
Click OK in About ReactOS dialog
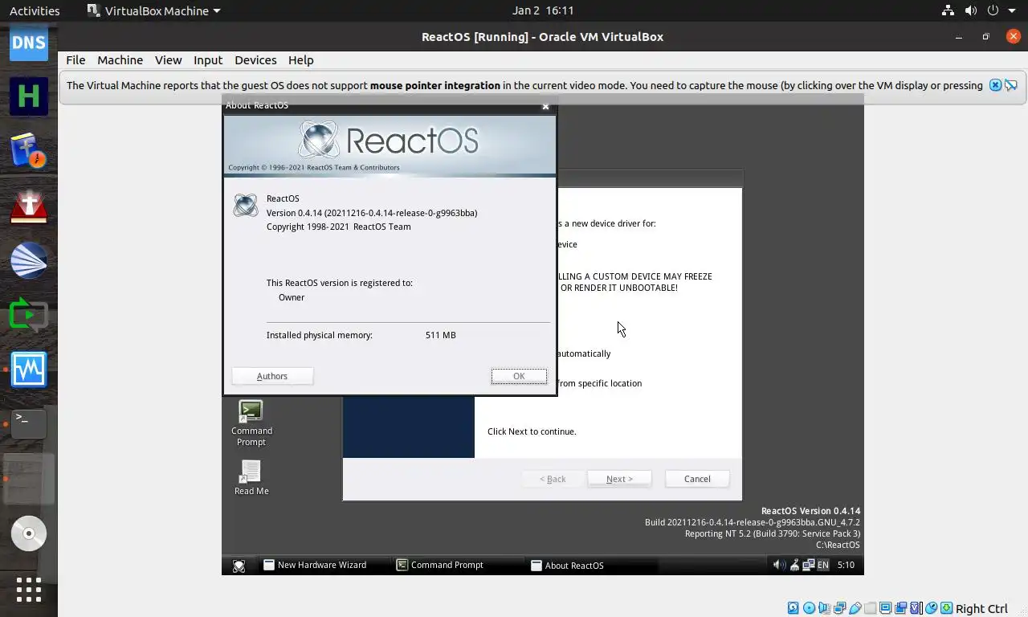coord(519,376)
